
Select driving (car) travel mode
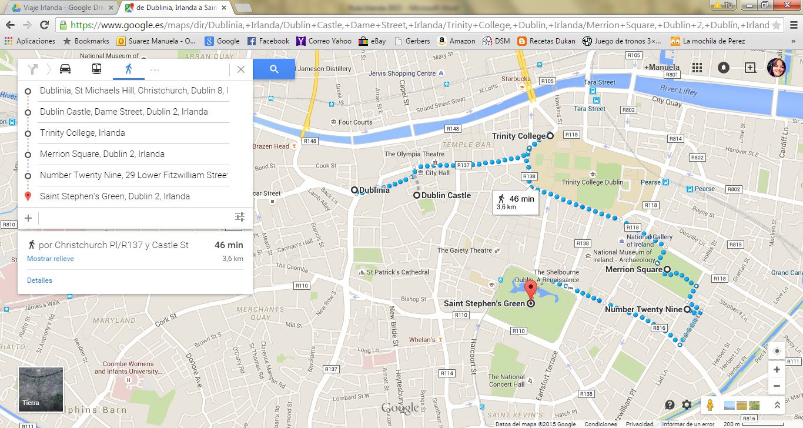pyautogui.click(x=65, y=69)
